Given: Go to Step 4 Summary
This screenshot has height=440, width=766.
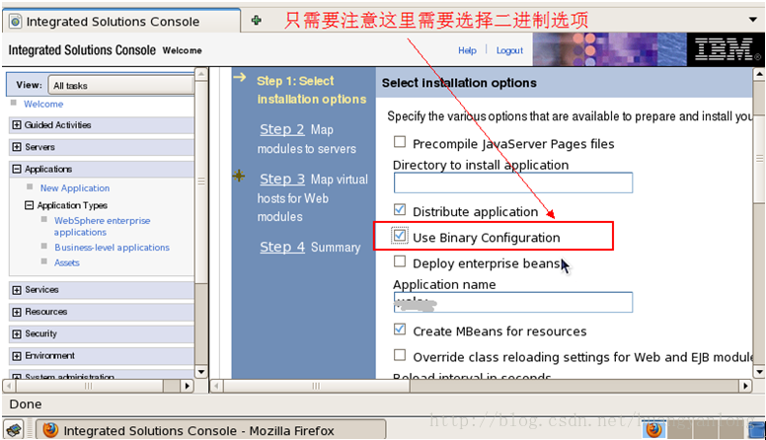Looking at the screenshot, I should (x=282, y=247).
